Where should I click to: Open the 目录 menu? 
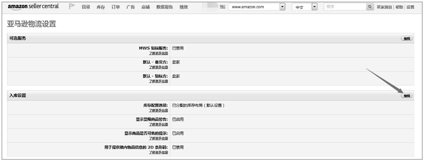(x=86, y=7)
